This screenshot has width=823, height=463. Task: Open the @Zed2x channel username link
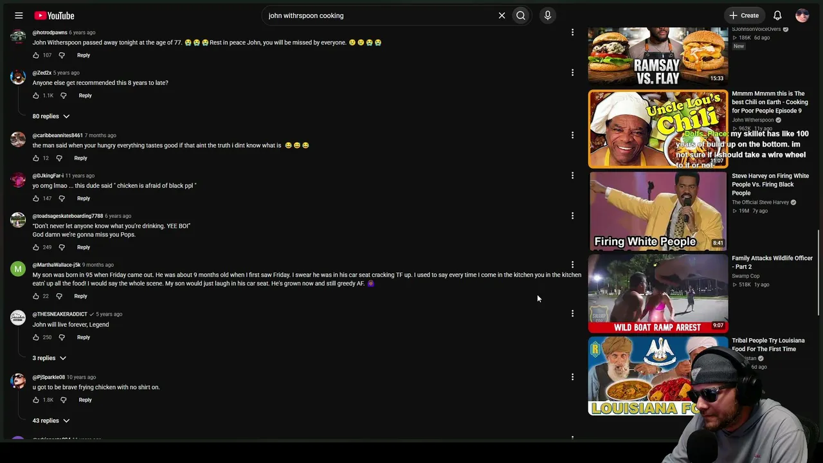(x=42, y=73)
